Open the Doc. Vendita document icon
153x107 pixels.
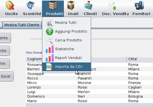[112, 6]
